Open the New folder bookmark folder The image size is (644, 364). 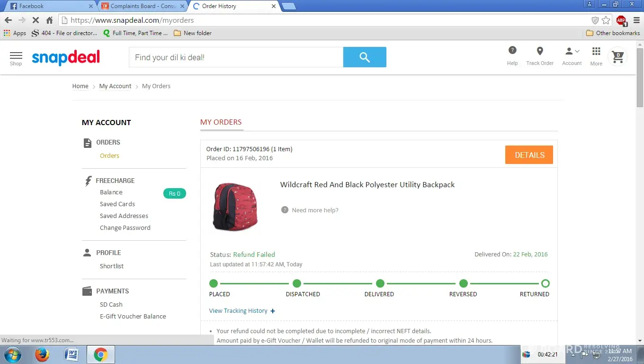[x=193, y=33]
